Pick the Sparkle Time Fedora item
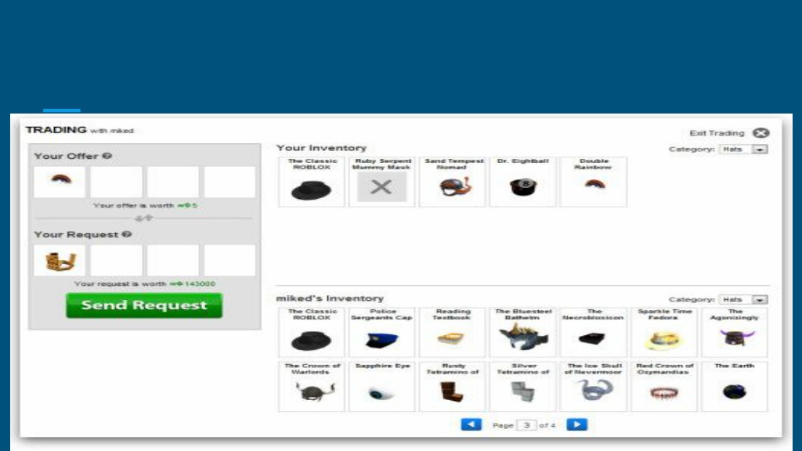802x451 pixels. click(x=664, y=332)
